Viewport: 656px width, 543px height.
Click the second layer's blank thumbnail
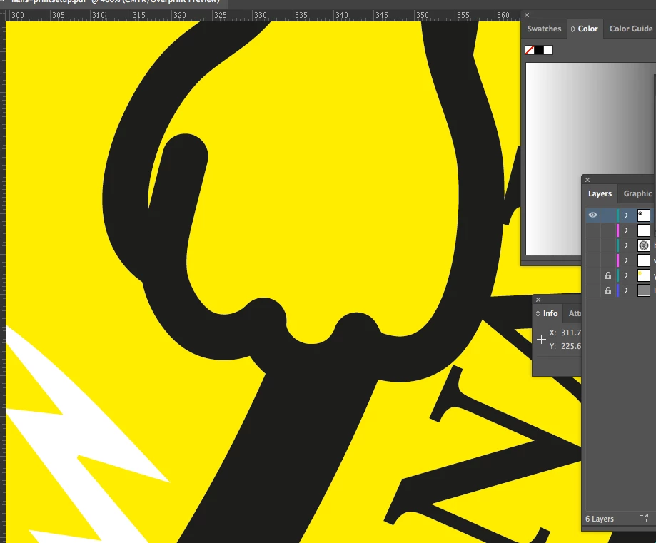point(643,230)
